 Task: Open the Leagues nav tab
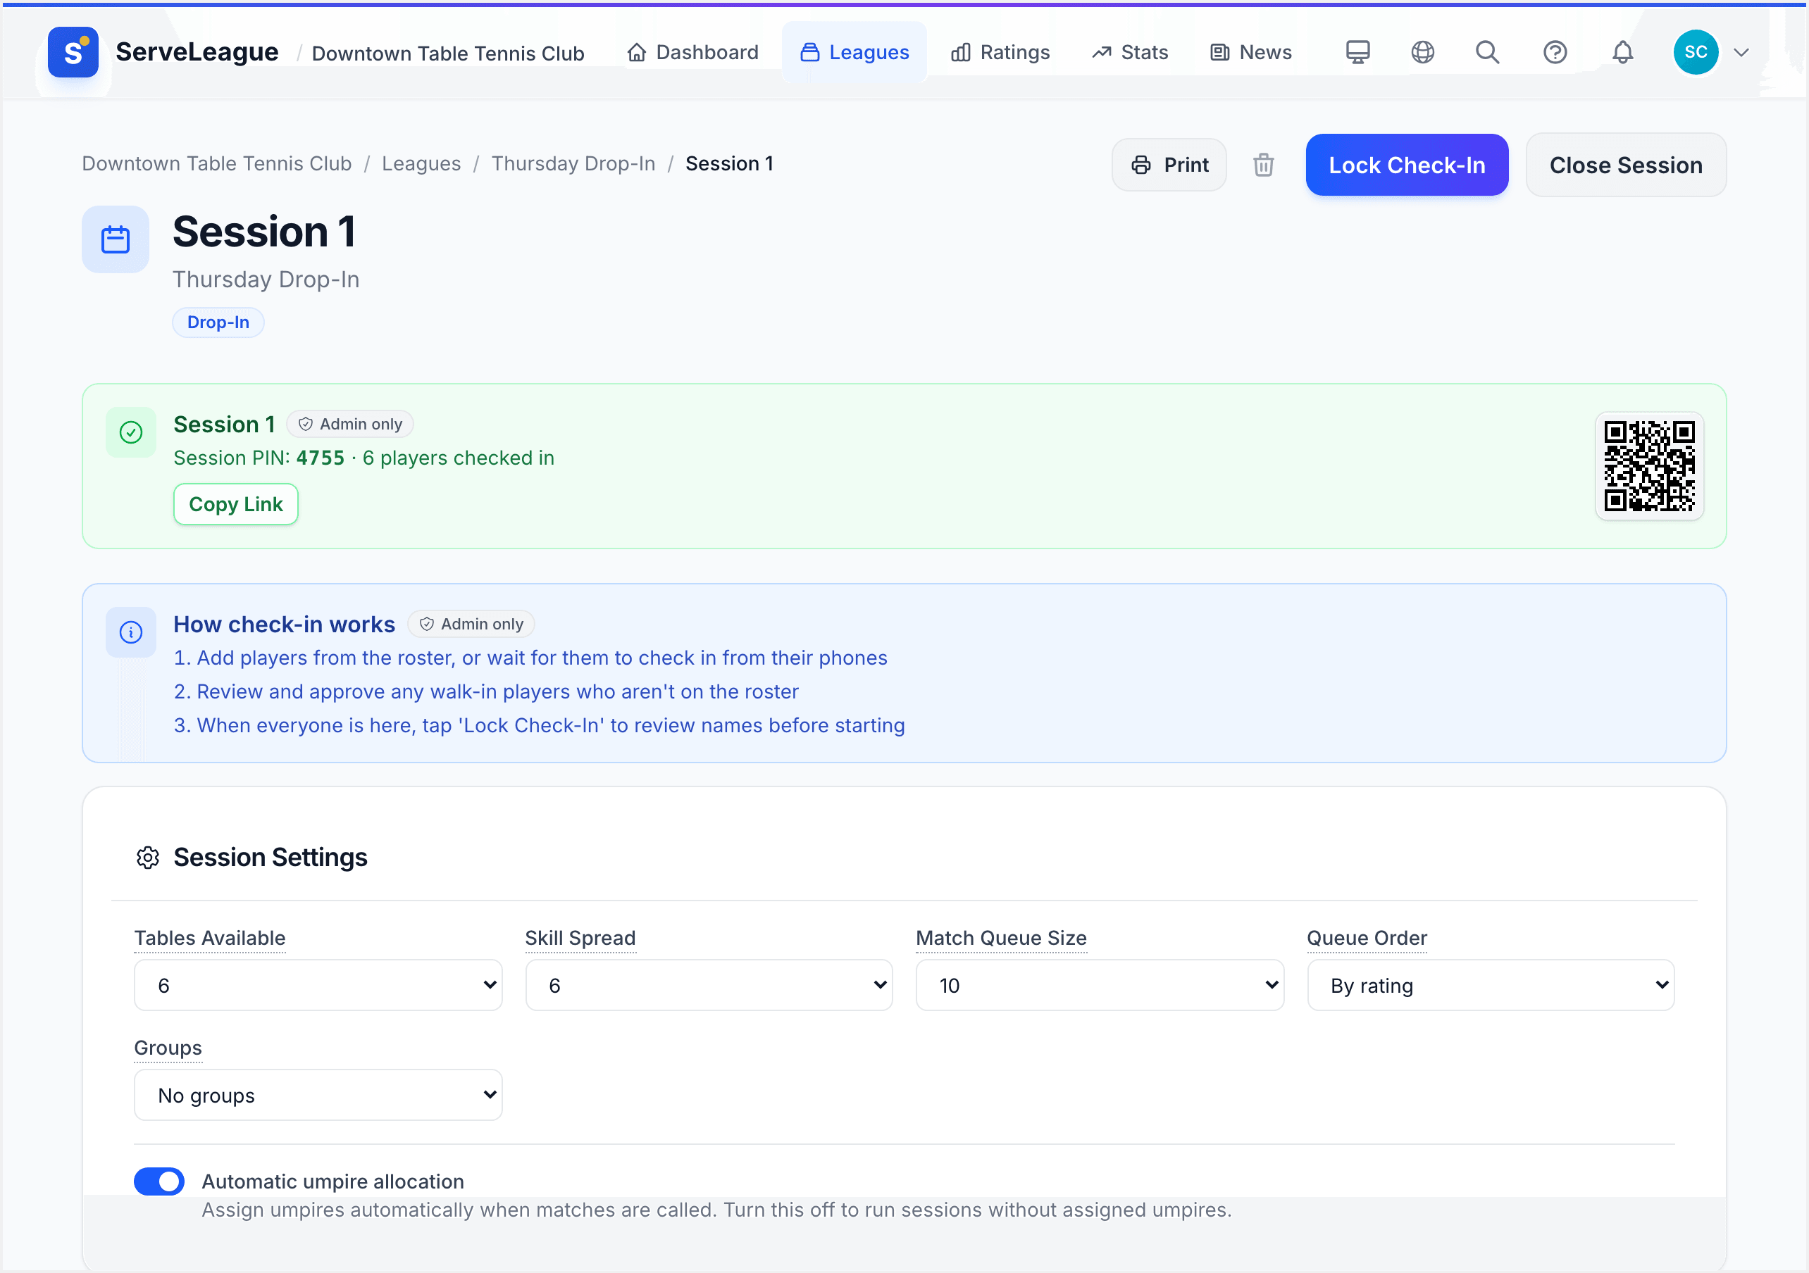[854, 53]
